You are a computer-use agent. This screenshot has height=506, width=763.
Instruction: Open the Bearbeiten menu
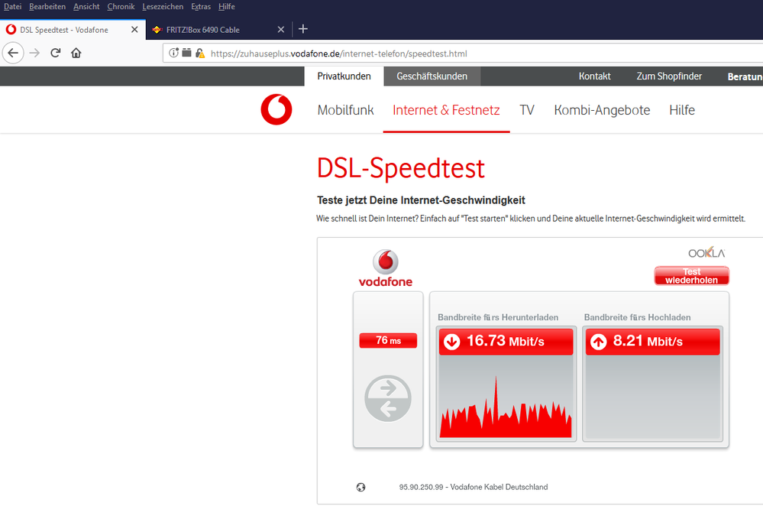point(47,6)
